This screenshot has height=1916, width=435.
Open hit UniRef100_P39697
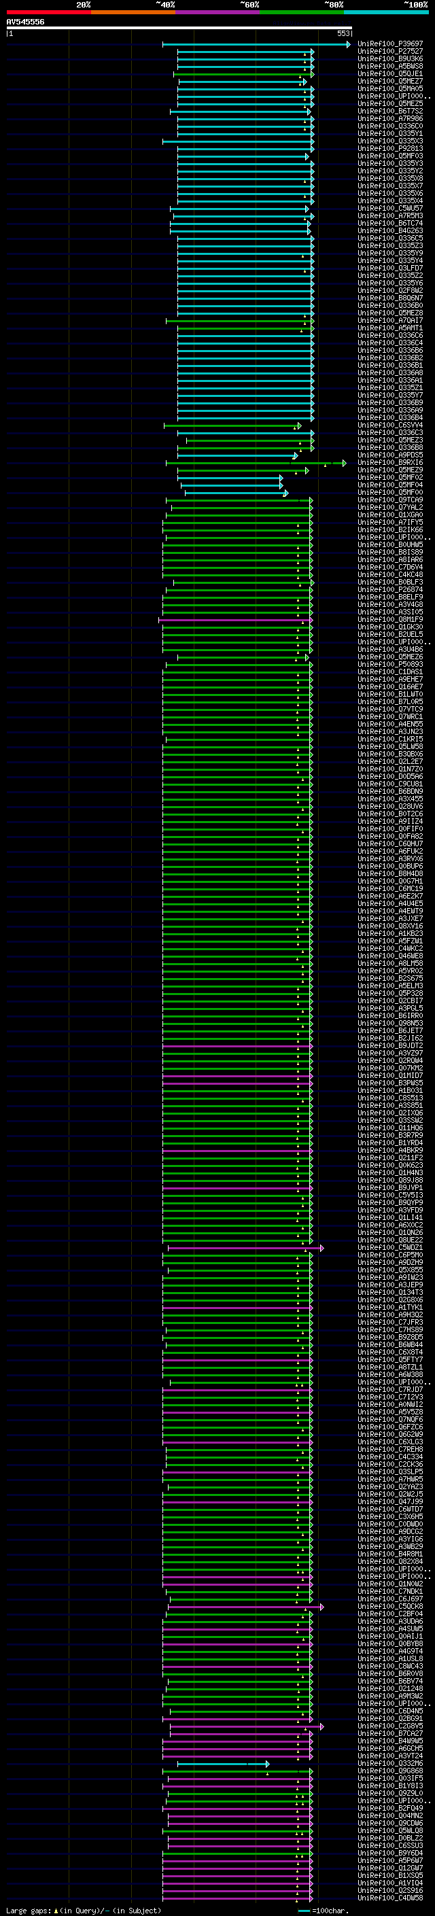point(389,44)
